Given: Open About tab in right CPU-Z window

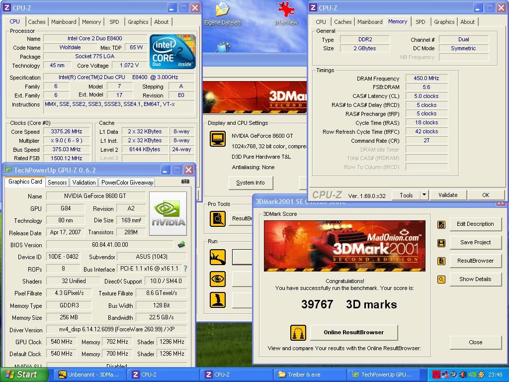Looking at the screenshot, I should tap(467, 22).
